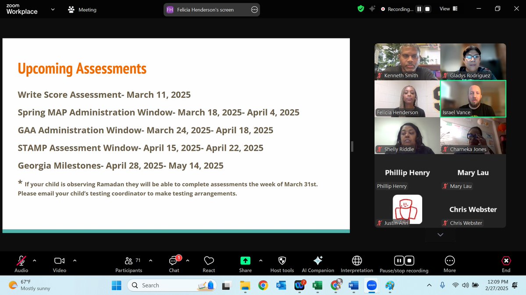This screenshot has width=526, height=295.
Task: Expand caret next to Participants
Action: [x=151, y=260]
